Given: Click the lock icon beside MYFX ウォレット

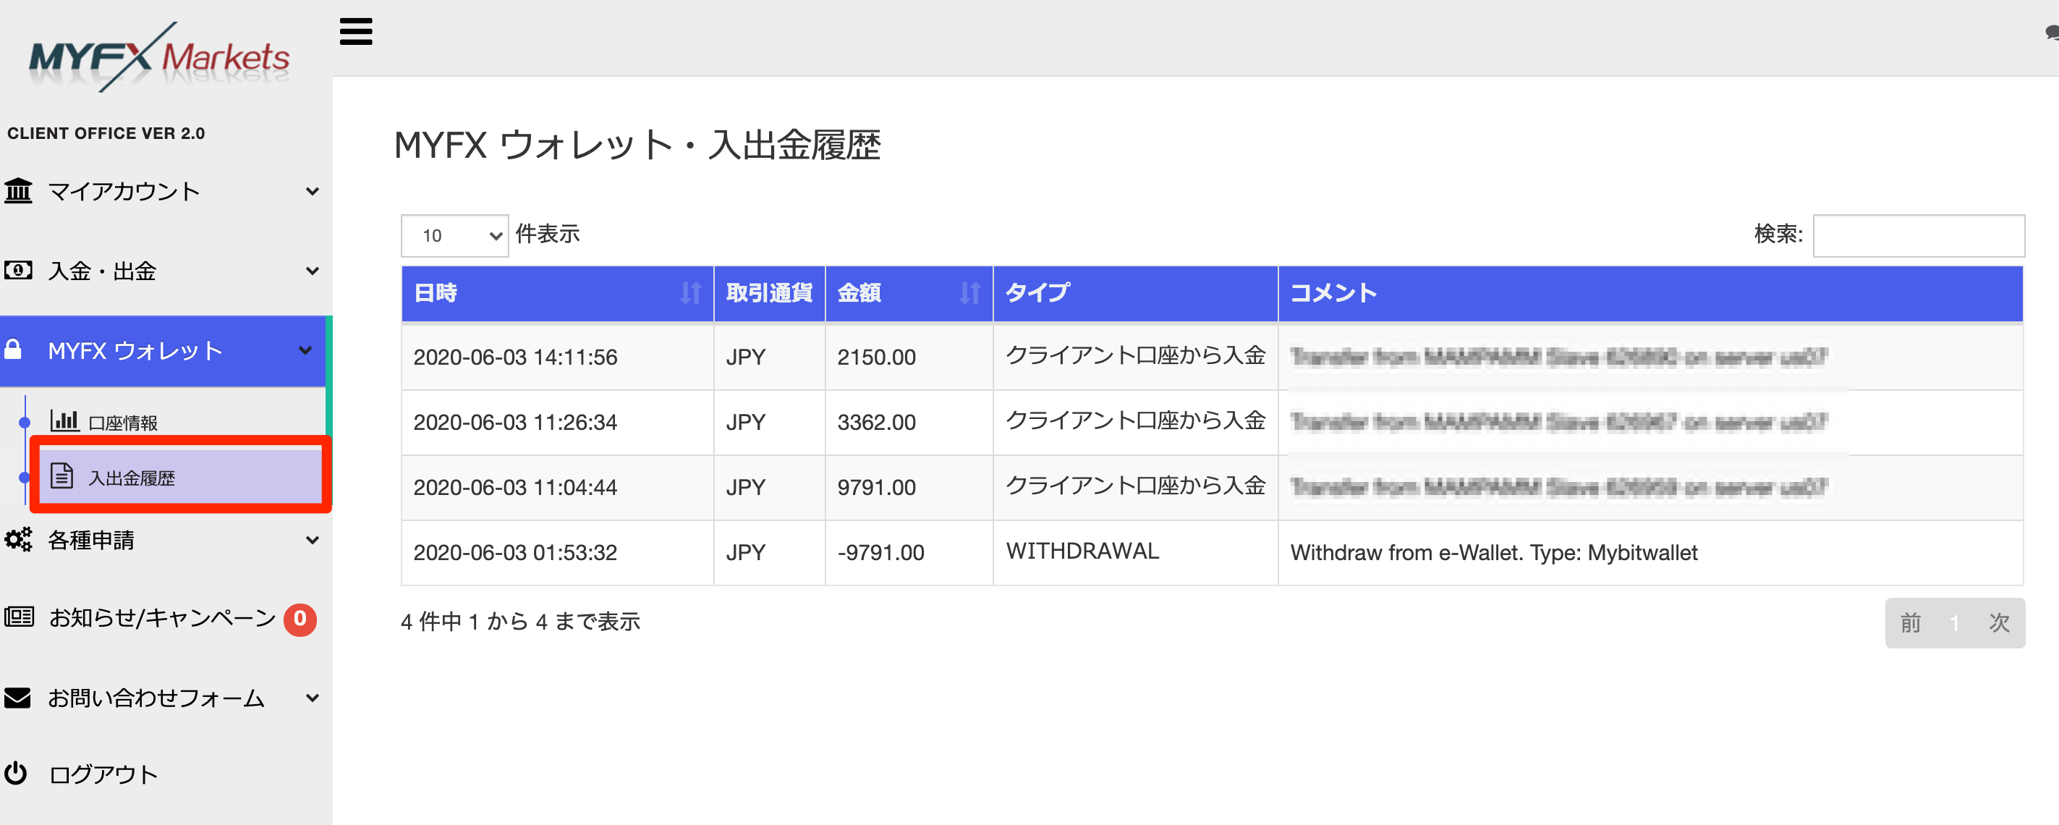Looking at the screenshot, I should point(12,350).
